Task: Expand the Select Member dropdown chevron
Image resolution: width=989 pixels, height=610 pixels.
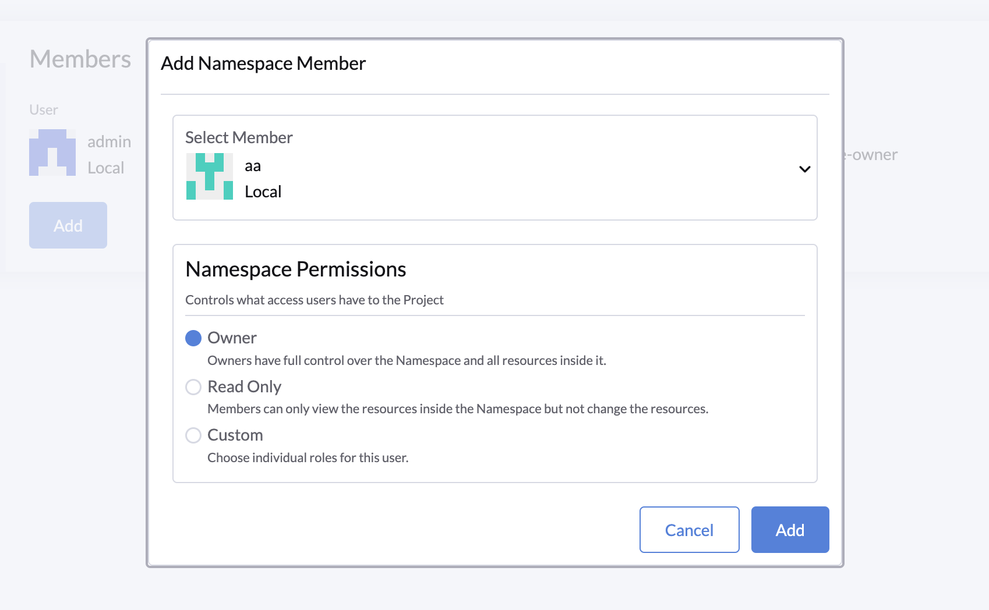Action: tap(804, 169)
